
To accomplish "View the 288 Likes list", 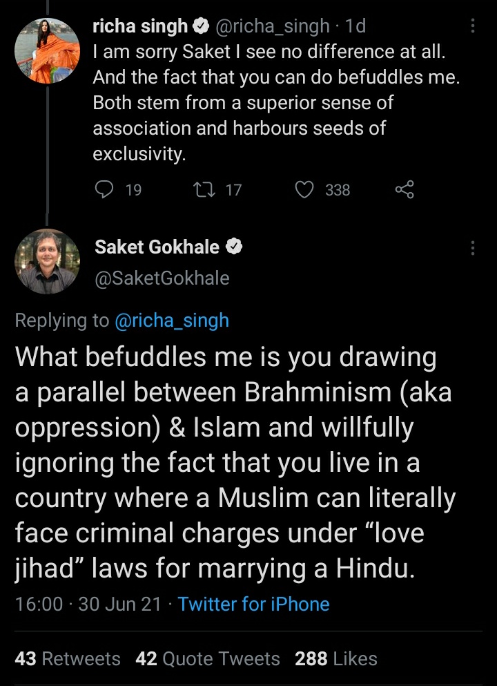I will point(335,658).
